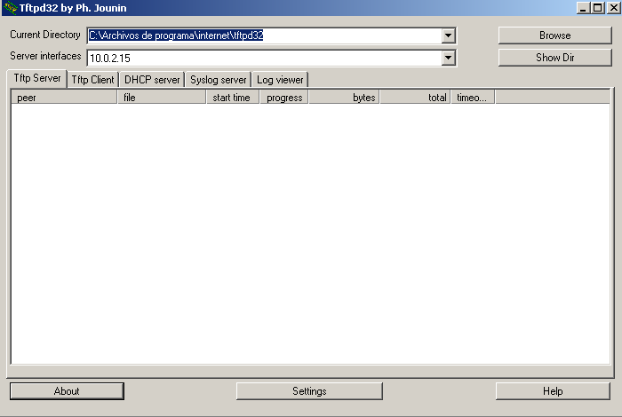
Task: Open the Log viewer tab
Action: pos(280,80)
